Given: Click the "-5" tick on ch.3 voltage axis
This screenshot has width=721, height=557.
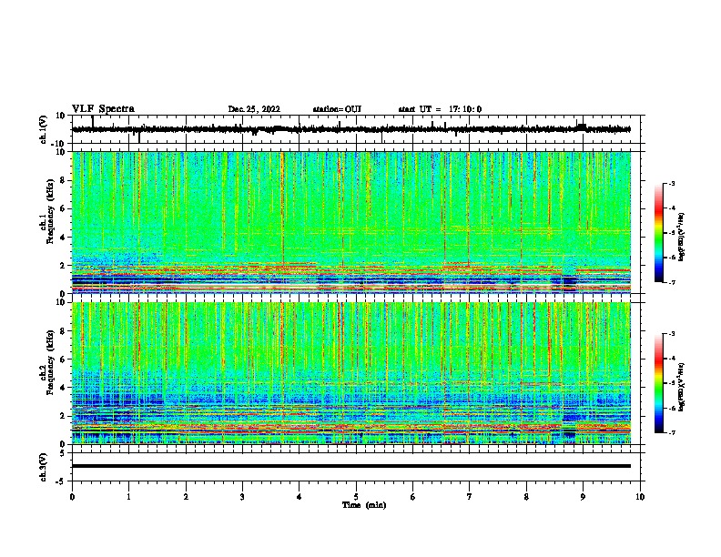Looking at the screenshot, I should [x=61, y=481].
